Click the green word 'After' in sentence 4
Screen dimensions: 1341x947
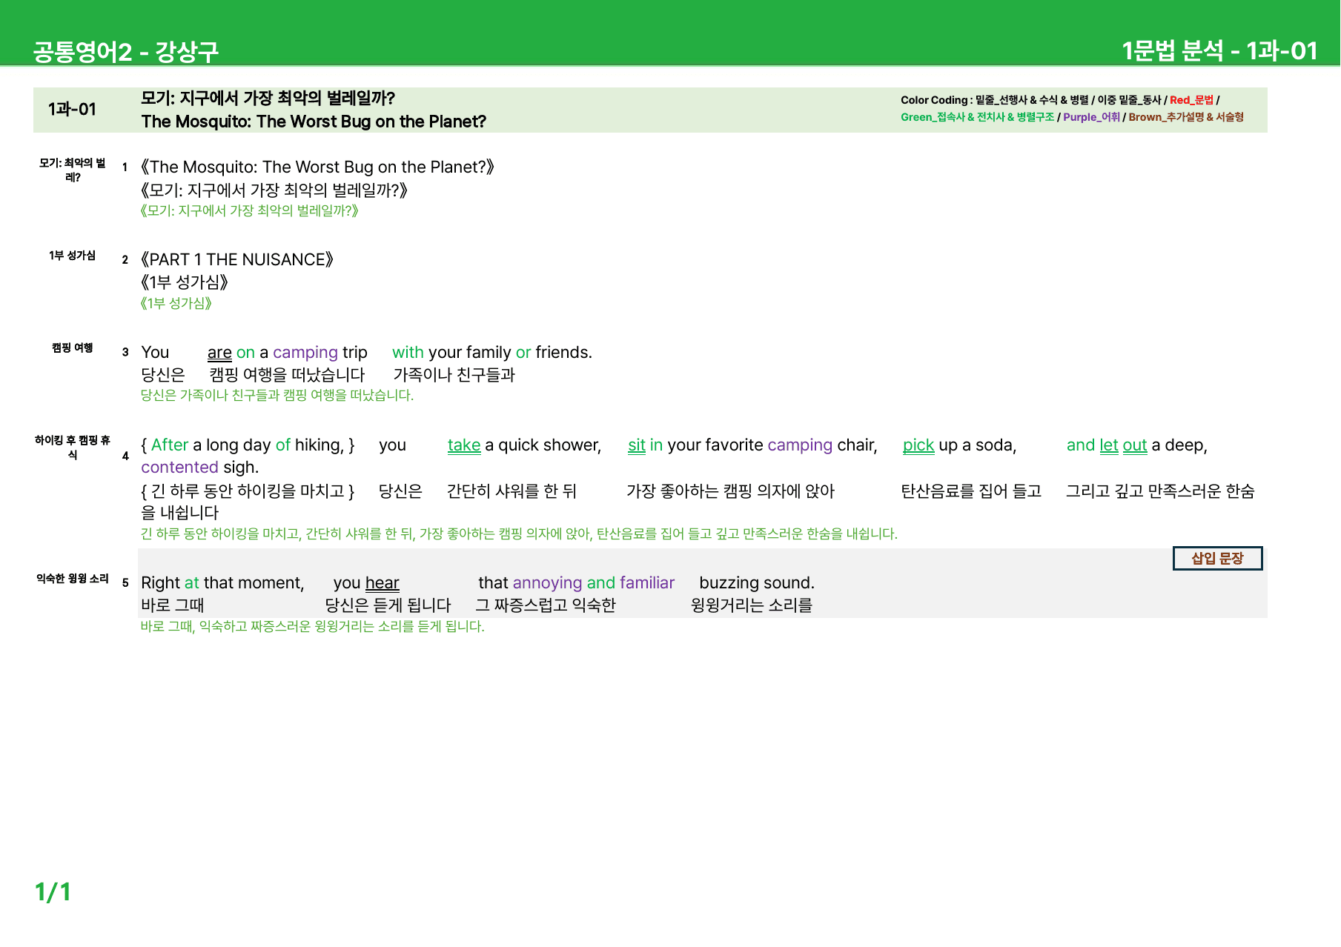tap(170, 445)
